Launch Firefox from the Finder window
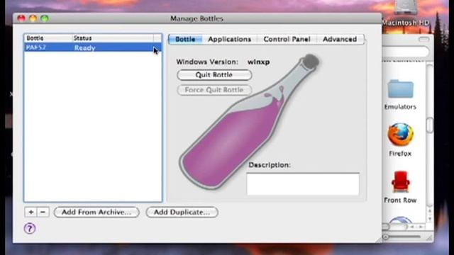Viewport: 454px width, 255px height. (x=400, y=140)
